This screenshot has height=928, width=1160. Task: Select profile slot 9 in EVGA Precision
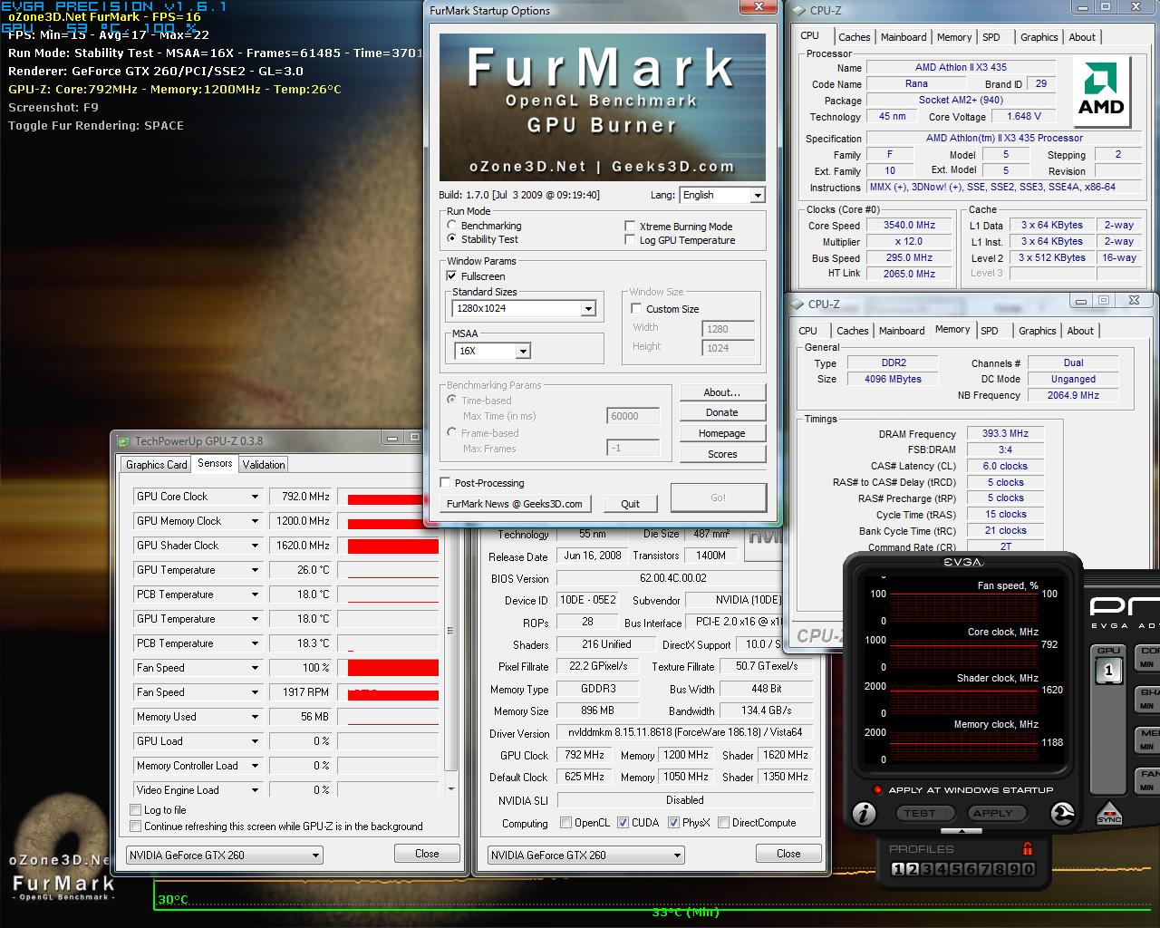pyautogui.click(x=1013, y=869)
